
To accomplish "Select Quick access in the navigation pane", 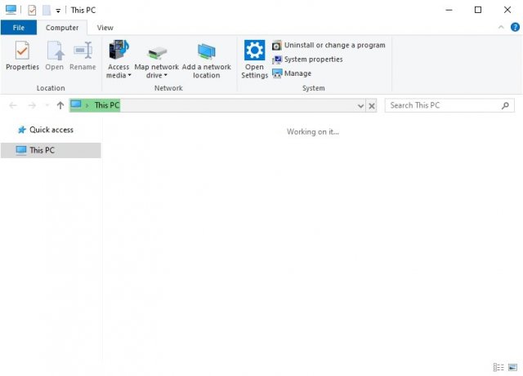I will pos(46,130).
